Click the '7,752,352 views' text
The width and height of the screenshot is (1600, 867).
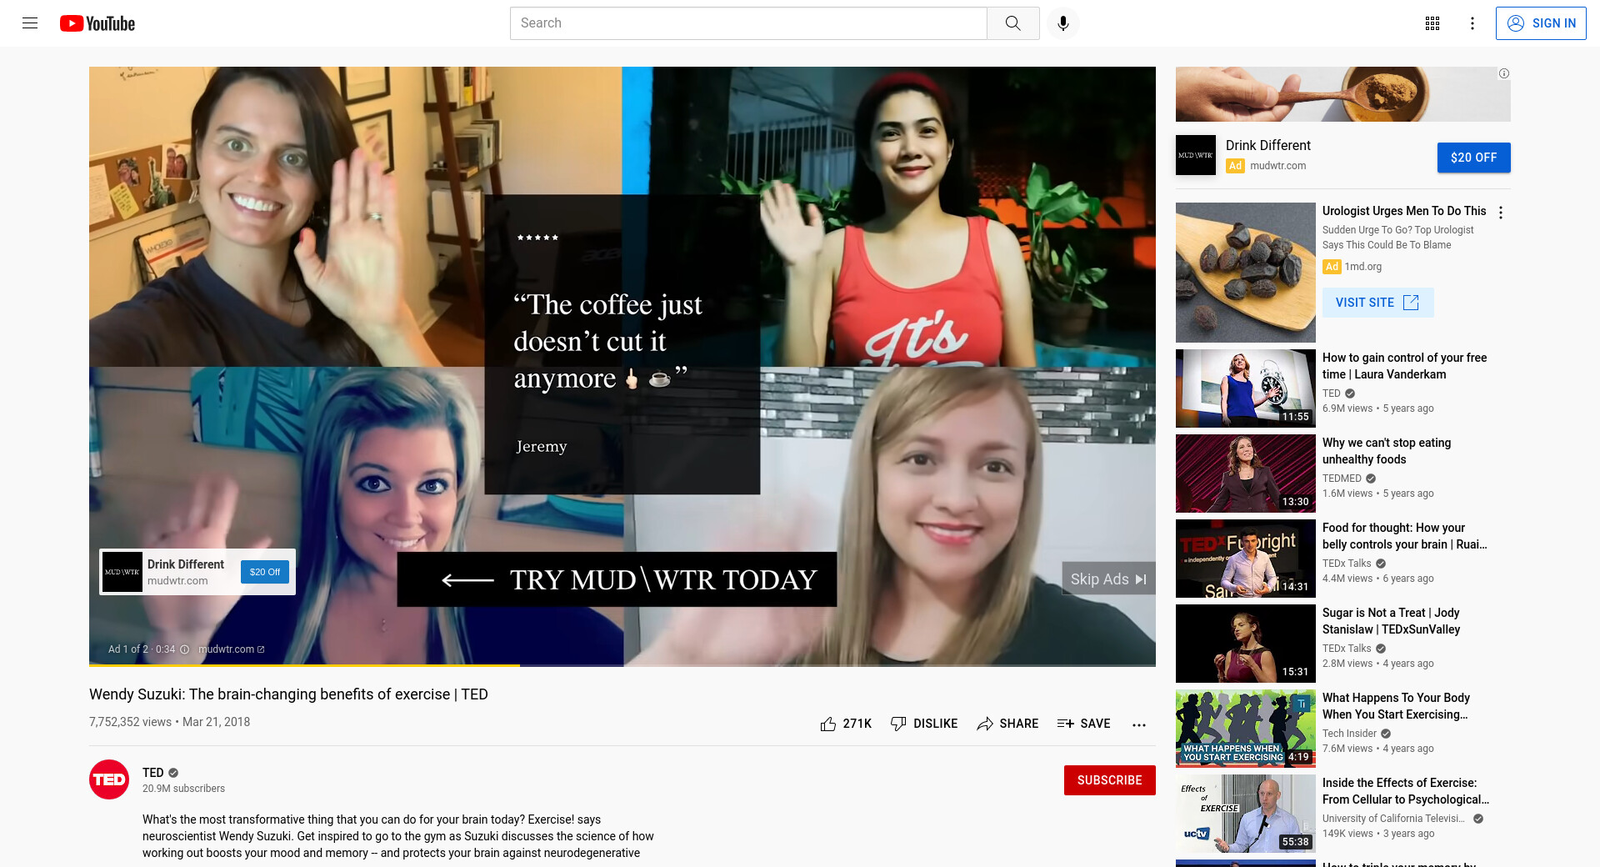(x=130, y=722)
